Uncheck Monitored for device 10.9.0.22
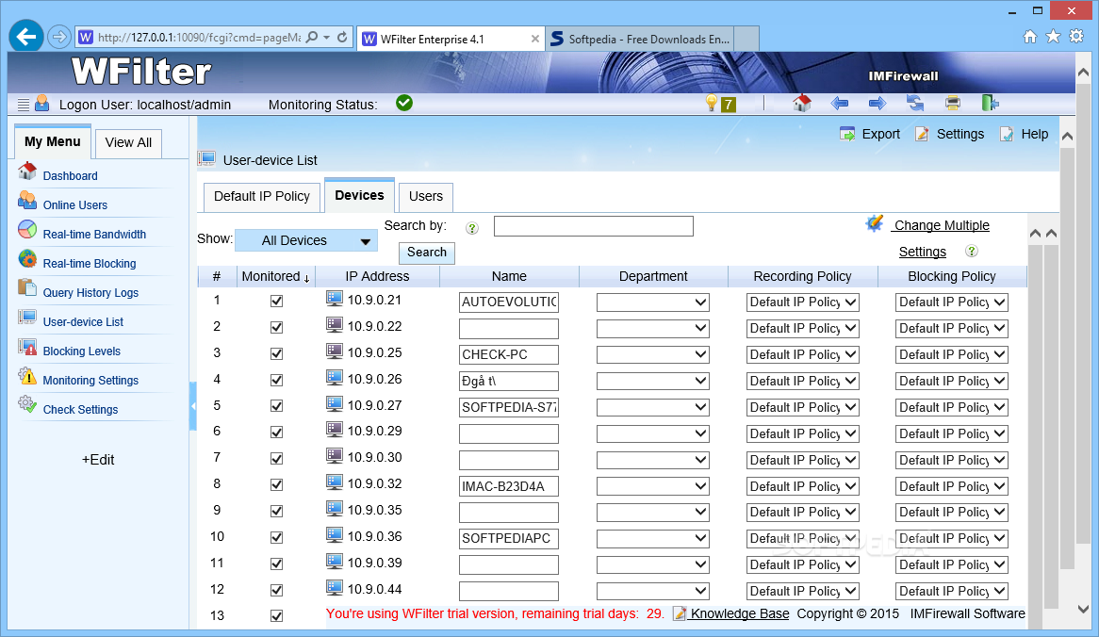 277,327
